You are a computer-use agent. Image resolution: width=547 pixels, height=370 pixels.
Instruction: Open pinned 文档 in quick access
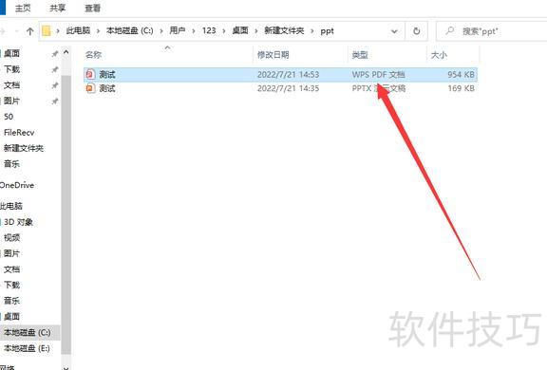[11, 85]
